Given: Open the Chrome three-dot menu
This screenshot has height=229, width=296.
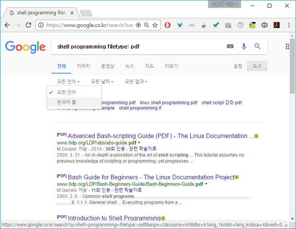Looking at the screenshot, I should 289,25.
